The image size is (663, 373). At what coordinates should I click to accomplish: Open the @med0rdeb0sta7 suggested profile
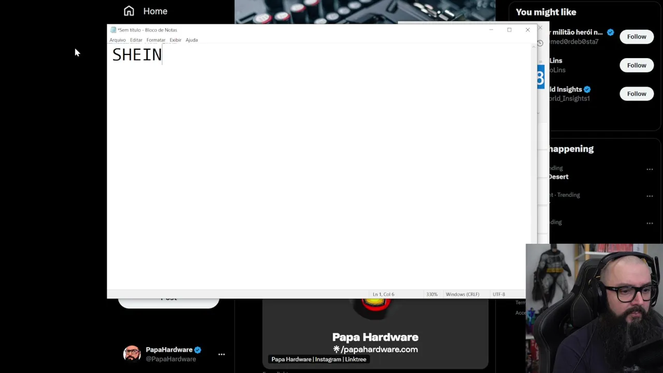pyautogui.click(x=574, y=41)
